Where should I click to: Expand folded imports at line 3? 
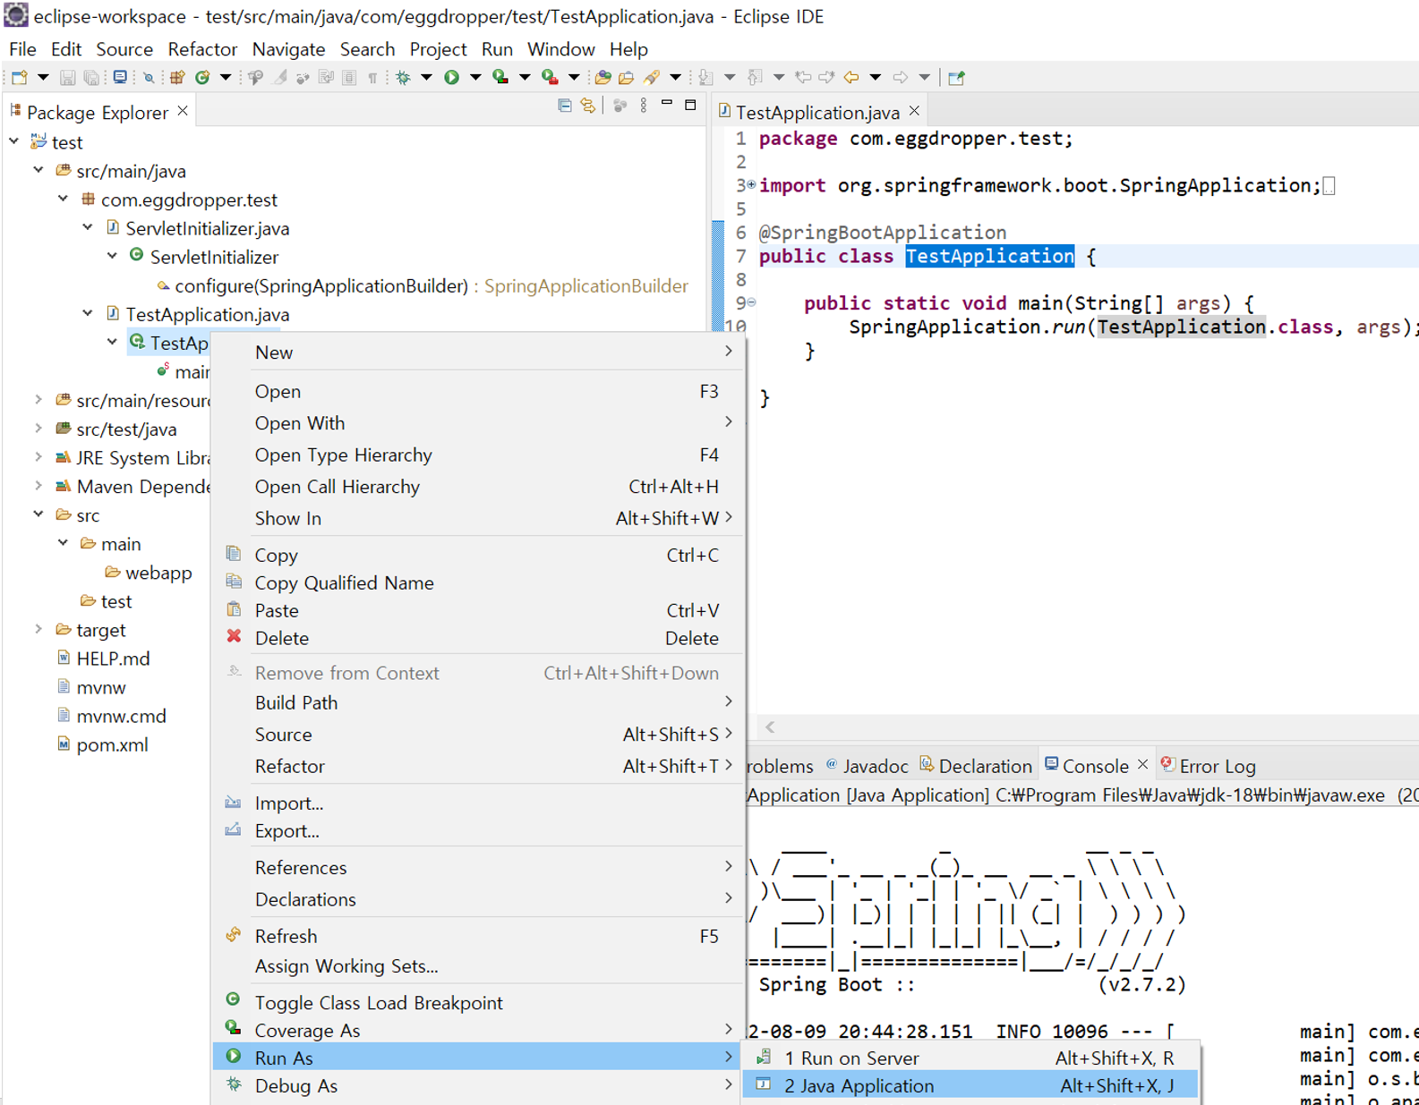[x=750, y=185]
